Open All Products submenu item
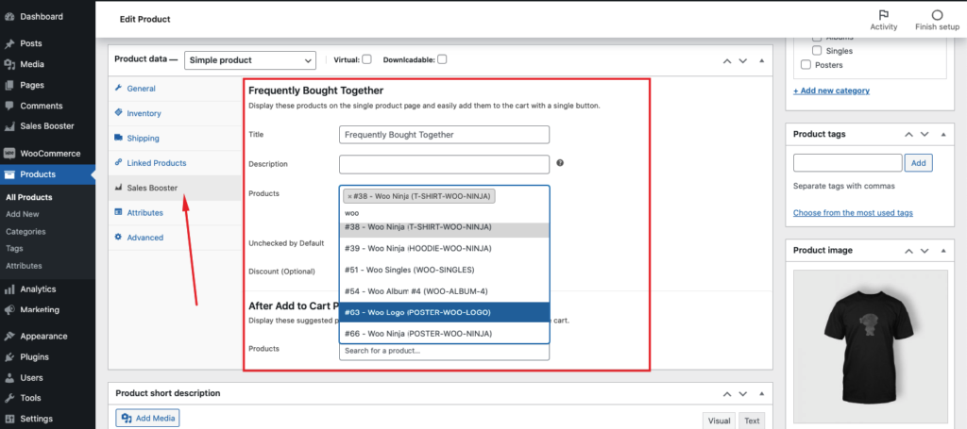The width and height of the screenshot is (967, 429). pos(29,198)
